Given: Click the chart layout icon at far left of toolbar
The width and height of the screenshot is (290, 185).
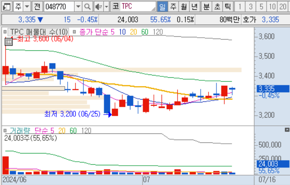Looking at the screenshot, I should pyautogui.click(x=7, y=7).
